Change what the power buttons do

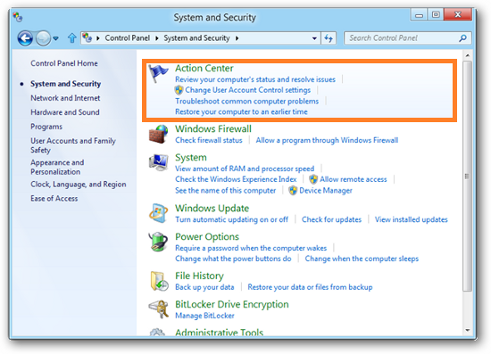click(233, 259)
